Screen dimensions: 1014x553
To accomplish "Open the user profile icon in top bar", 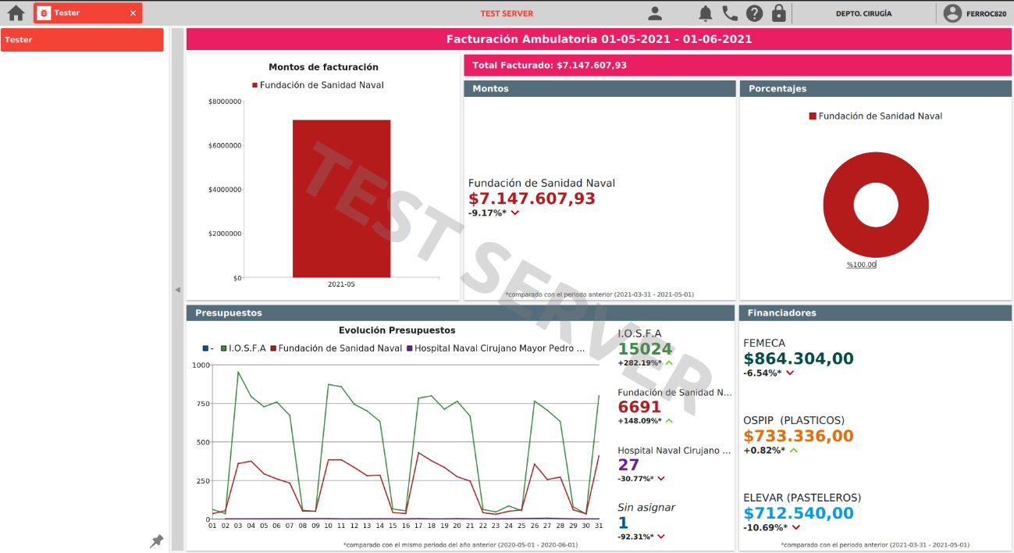I will pos(655,13).
